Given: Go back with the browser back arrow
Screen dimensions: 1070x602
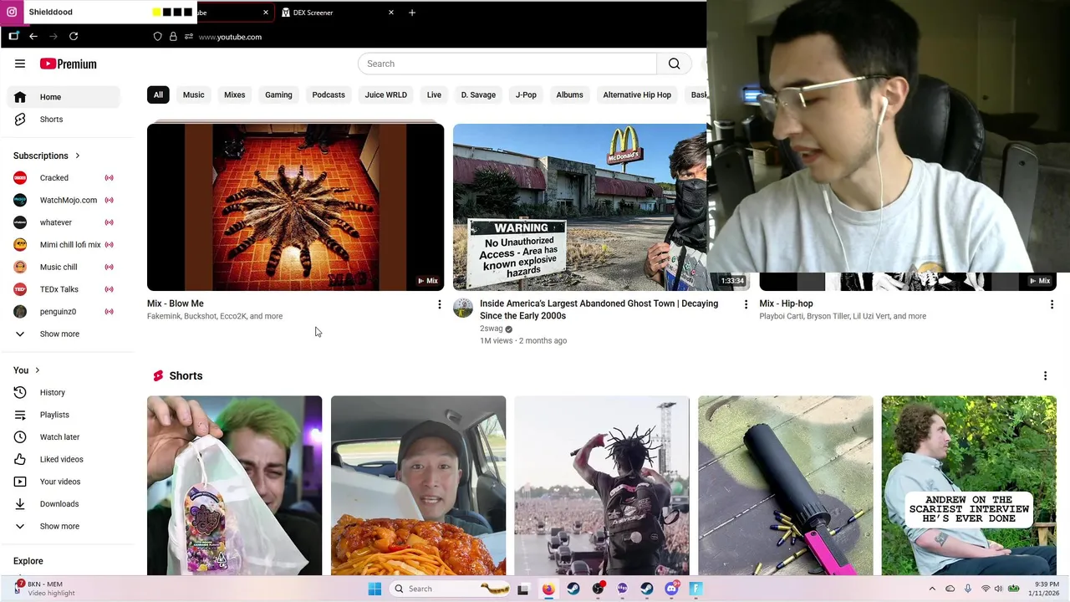Looking at the screenshot, I should coord(33,37).
